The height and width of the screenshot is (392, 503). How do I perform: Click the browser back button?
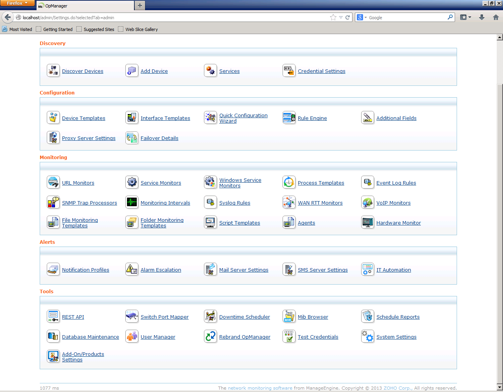7,17
